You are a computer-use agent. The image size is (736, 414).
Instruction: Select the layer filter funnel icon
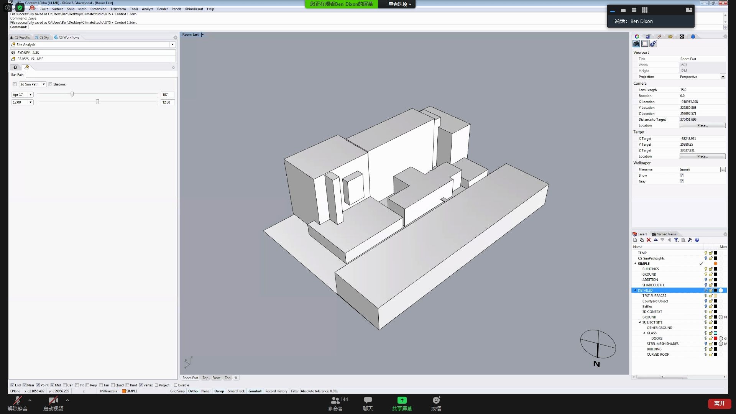click(x=677, y=240)
